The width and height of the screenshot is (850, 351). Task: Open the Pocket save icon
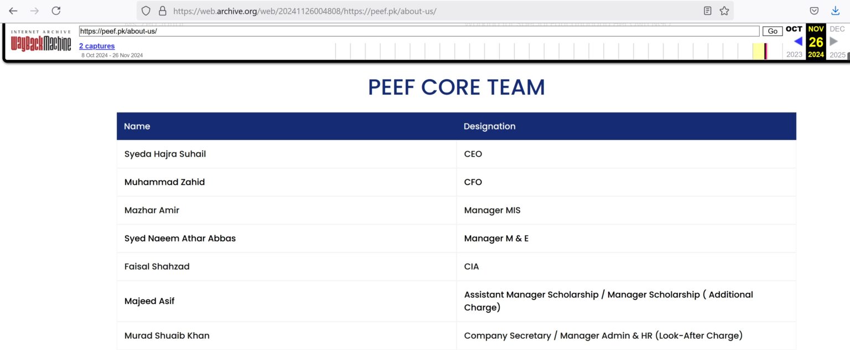(x=814, y=11)
